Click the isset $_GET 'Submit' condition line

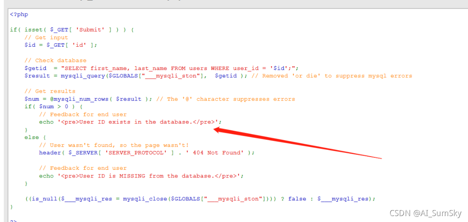72,30
